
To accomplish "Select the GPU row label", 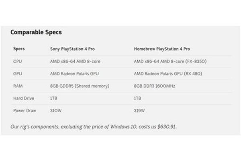I will coord(18,74).
